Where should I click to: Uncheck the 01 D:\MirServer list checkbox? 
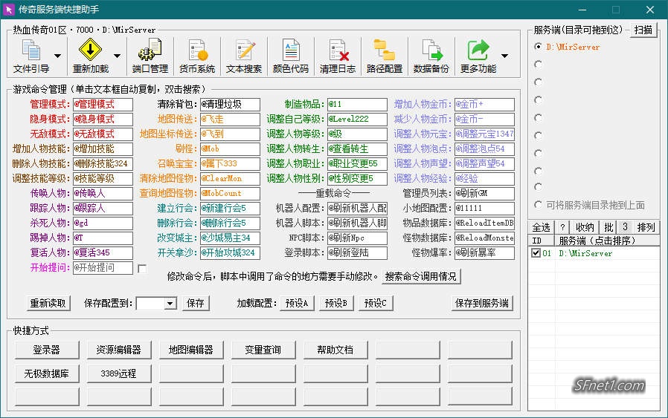click(x=536, y=253)
